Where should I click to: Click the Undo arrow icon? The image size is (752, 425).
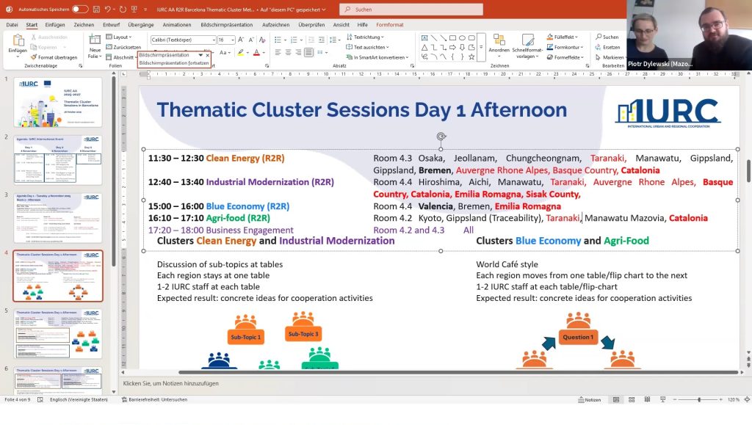(109, 9)
